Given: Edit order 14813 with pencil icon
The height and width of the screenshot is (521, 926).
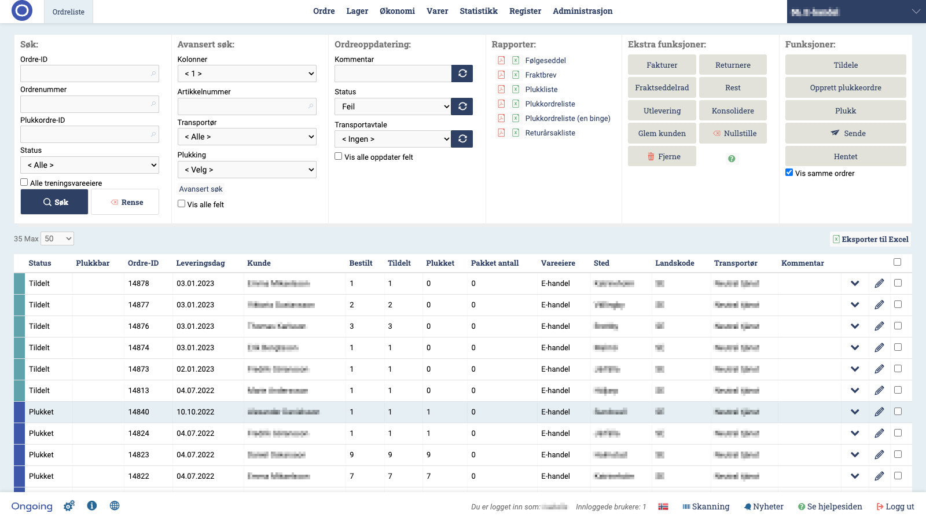Looking at the screenshot, I should pos(879,390).
